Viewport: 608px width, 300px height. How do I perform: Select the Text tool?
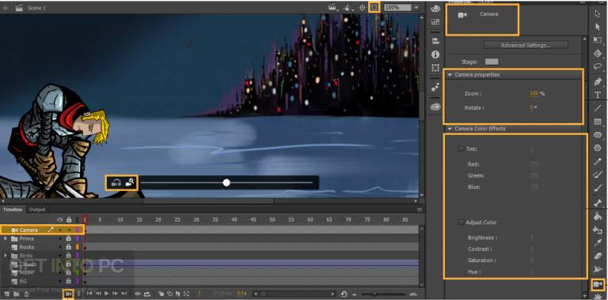pyautogui.click(x=598, y=95)
